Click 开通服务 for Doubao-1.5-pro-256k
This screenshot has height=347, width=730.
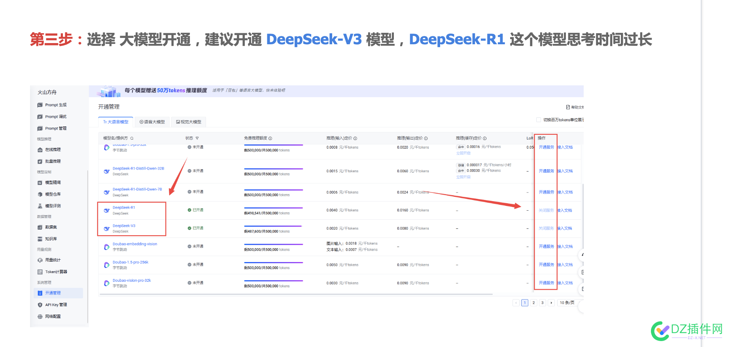[x=546, y=265]
